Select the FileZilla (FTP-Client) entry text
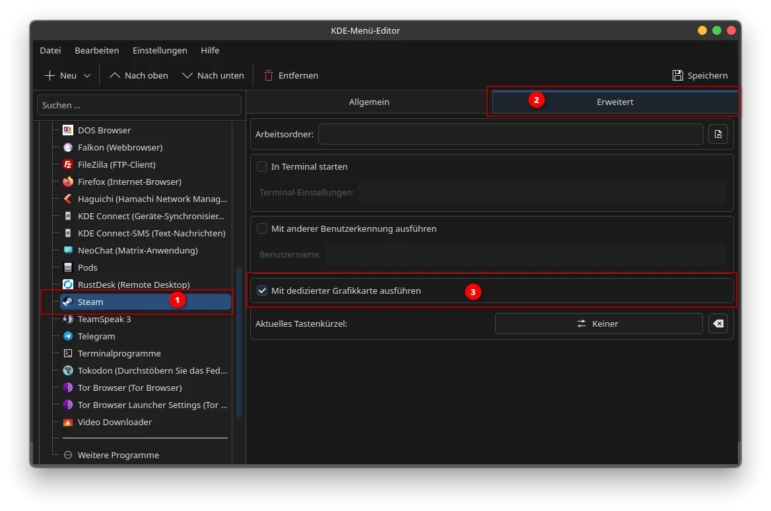The width and height of the screenshot is (771, 511). (x=117, y=165)
